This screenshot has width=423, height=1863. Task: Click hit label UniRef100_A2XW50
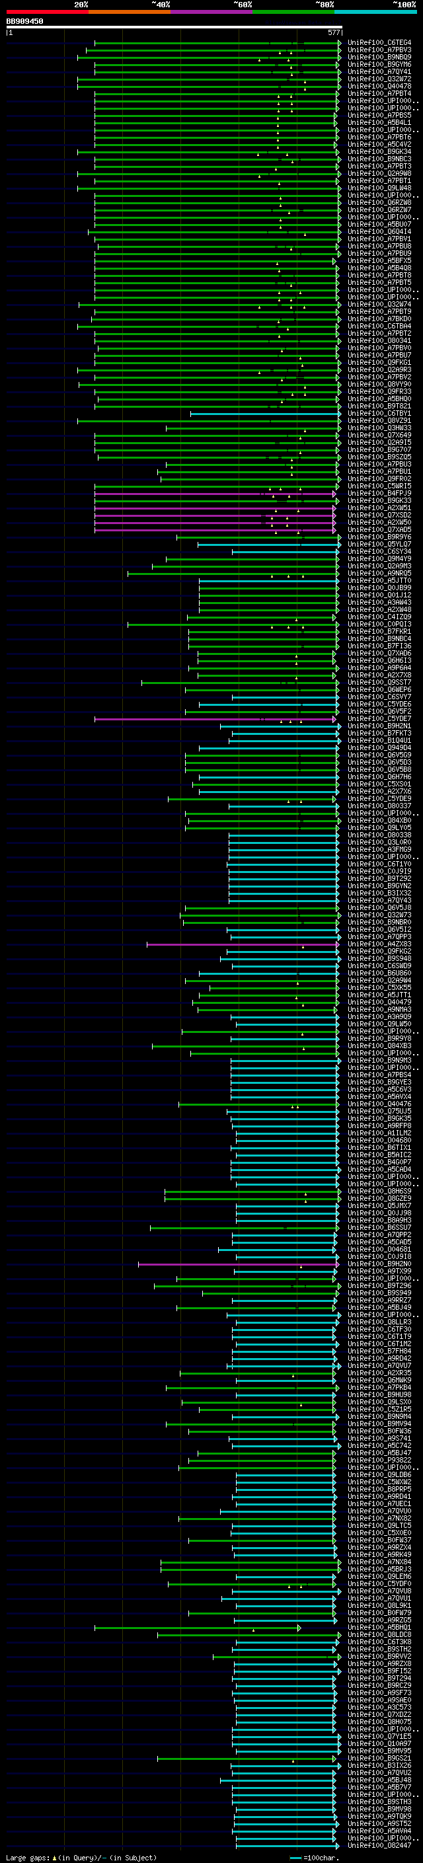tap(379, 522)
